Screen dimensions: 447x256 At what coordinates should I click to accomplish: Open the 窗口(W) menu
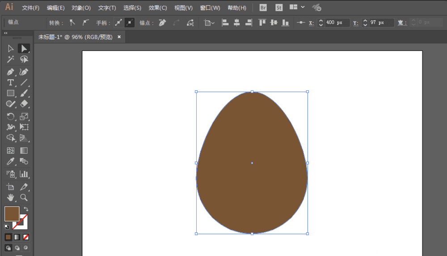[x=210, y=8]
